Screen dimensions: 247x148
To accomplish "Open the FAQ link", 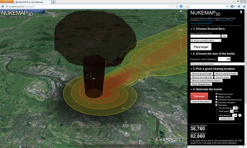I will pyautogui.click(x=192, y=23).
